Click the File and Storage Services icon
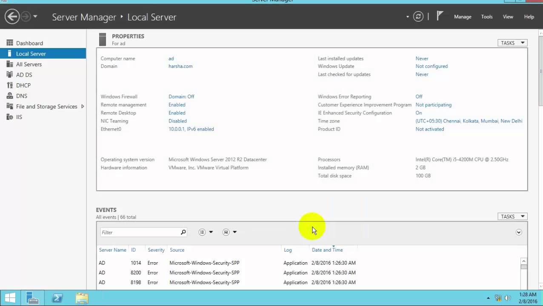Viewport: 543px width, 306px height. pyautogui.click(x=10, y=106)
